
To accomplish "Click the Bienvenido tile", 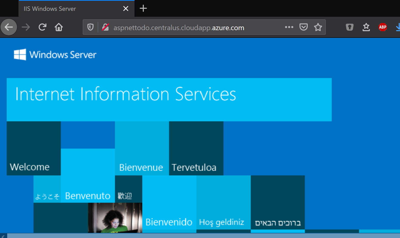I will (169, 202).
